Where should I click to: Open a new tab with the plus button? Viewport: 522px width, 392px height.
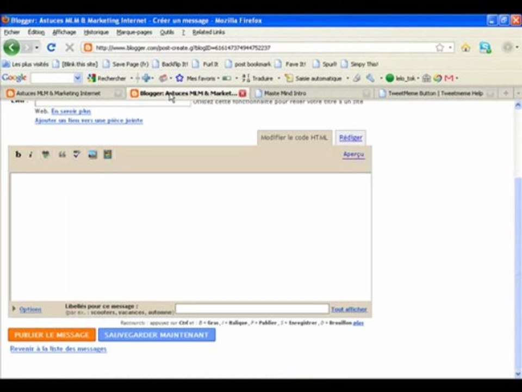506,93
